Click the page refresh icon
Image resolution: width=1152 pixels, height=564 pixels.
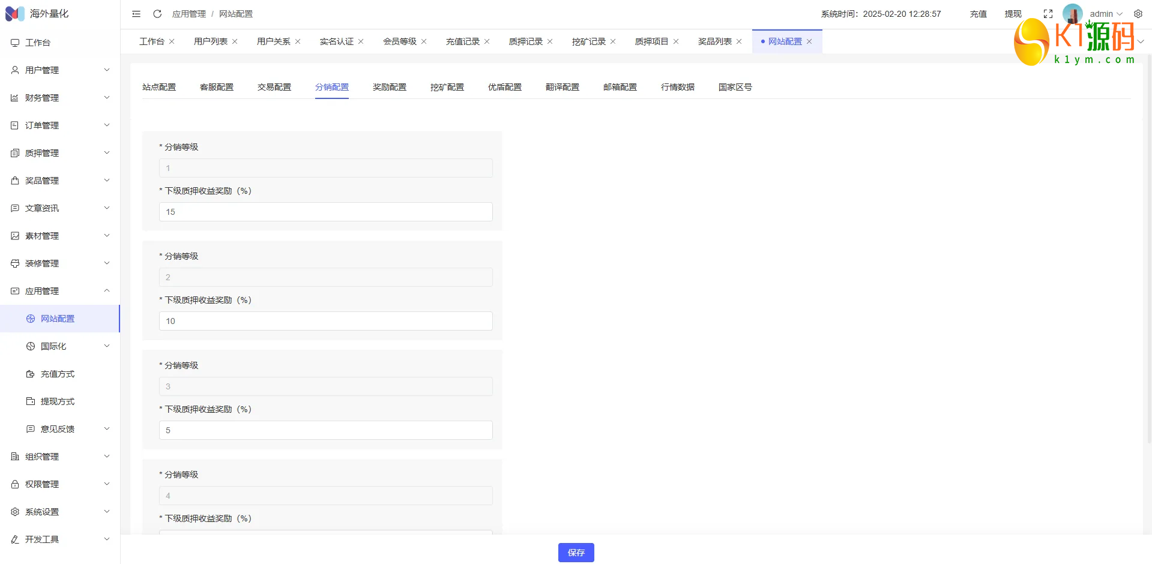coord(157,14)
